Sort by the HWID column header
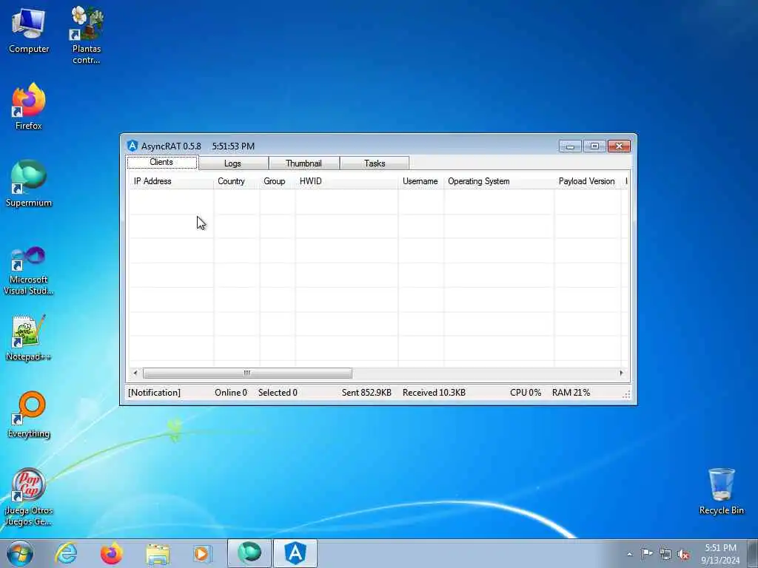Screen dimensions: 758x568 click(346, 181)
